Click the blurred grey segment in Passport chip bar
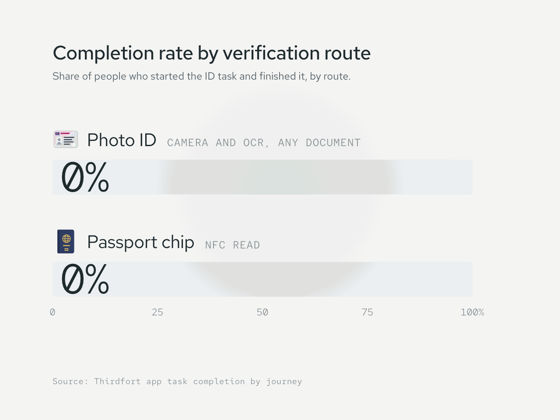Image resolution: width=560 pixels, height=420 pixels. [x=280, y=279]
